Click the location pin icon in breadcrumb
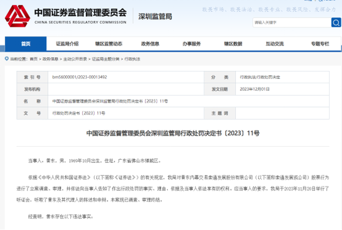The height and width of the screenshot is (230, 342). (7, 59)
